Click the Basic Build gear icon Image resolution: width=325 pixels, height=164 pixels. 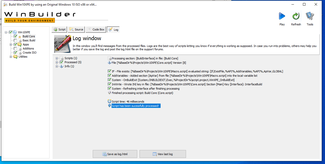click(x=20, y=41)
